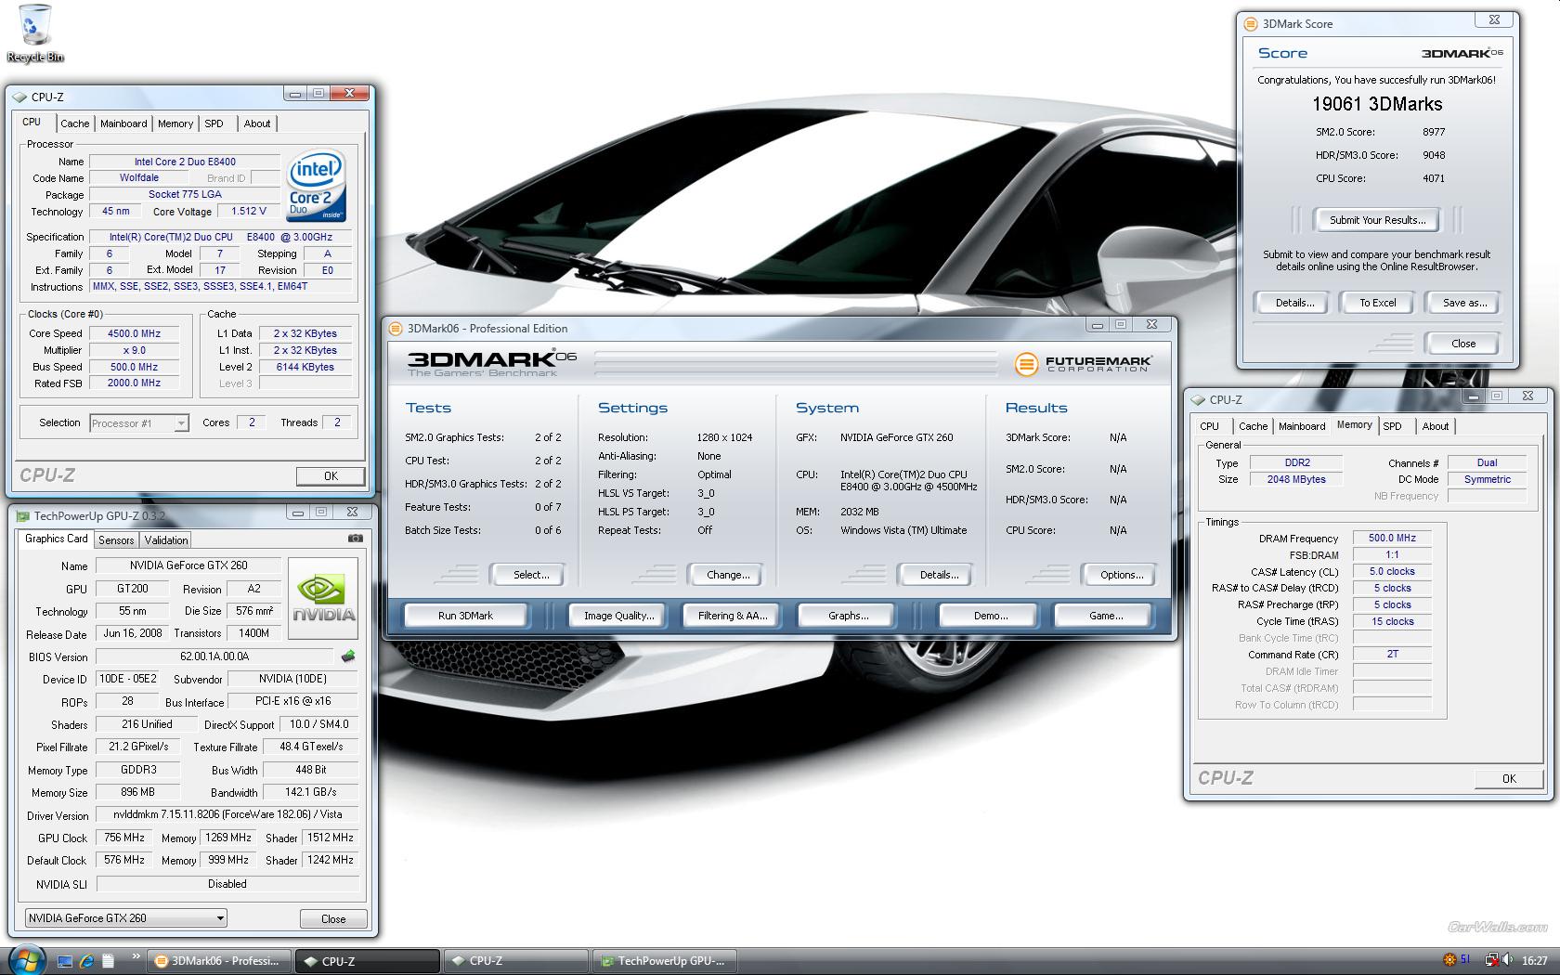
Task: Click the Instructions field listing MMX, SSE
Action: 221,286
